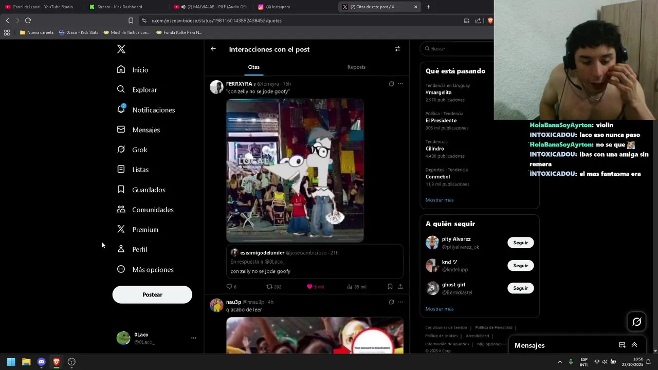Open the Nueva carpeta bookmark folder
658x370 pixels.
coord(36,32)
